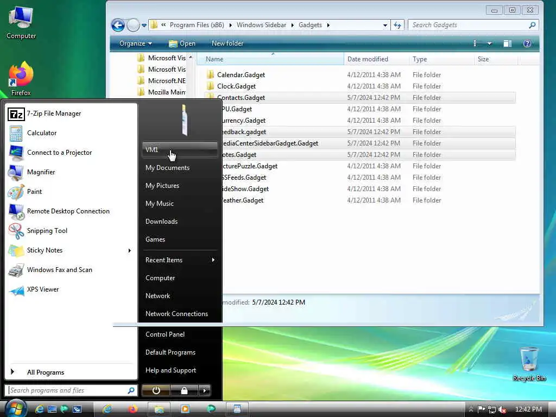The image size is (556, 417).
Task: Click the Action Center flag icon
Action: [x=481, y=409]
